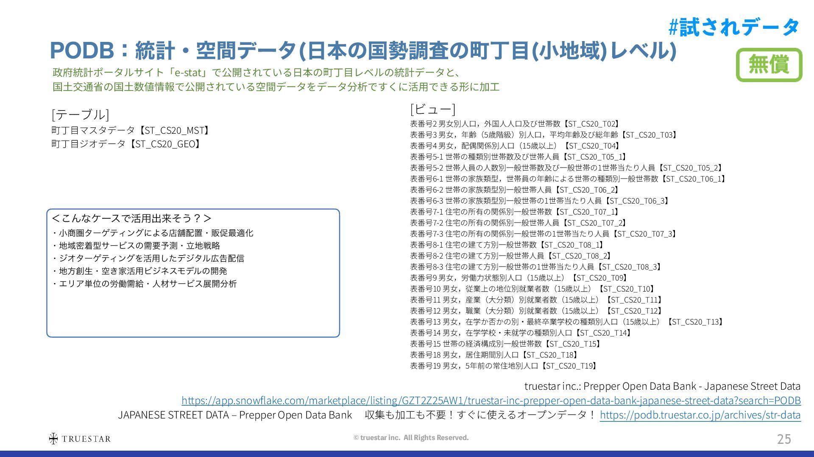The width and height of the screenshot is (814, 457).
Task: Select view entry ST_CS20_T19 5年前の常住地
Action: coord(504,366)
